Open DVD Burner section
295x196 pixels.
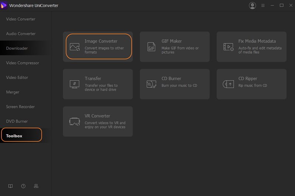[x=17, y=121]
